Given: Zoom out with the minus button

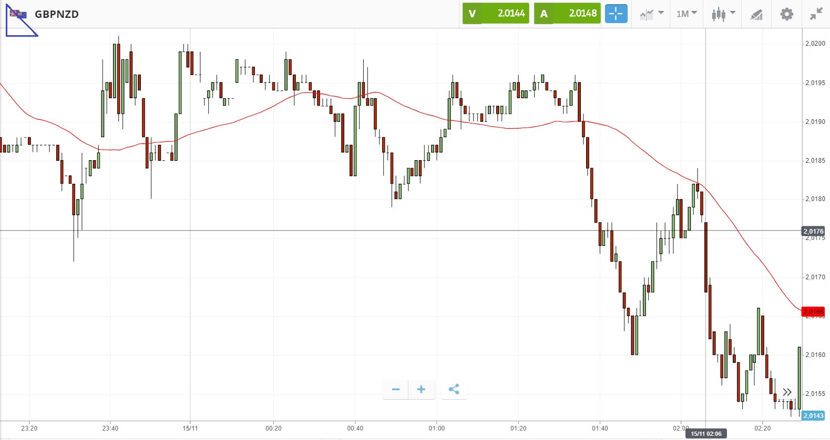Looking at the screenshot, I should 396,390.
